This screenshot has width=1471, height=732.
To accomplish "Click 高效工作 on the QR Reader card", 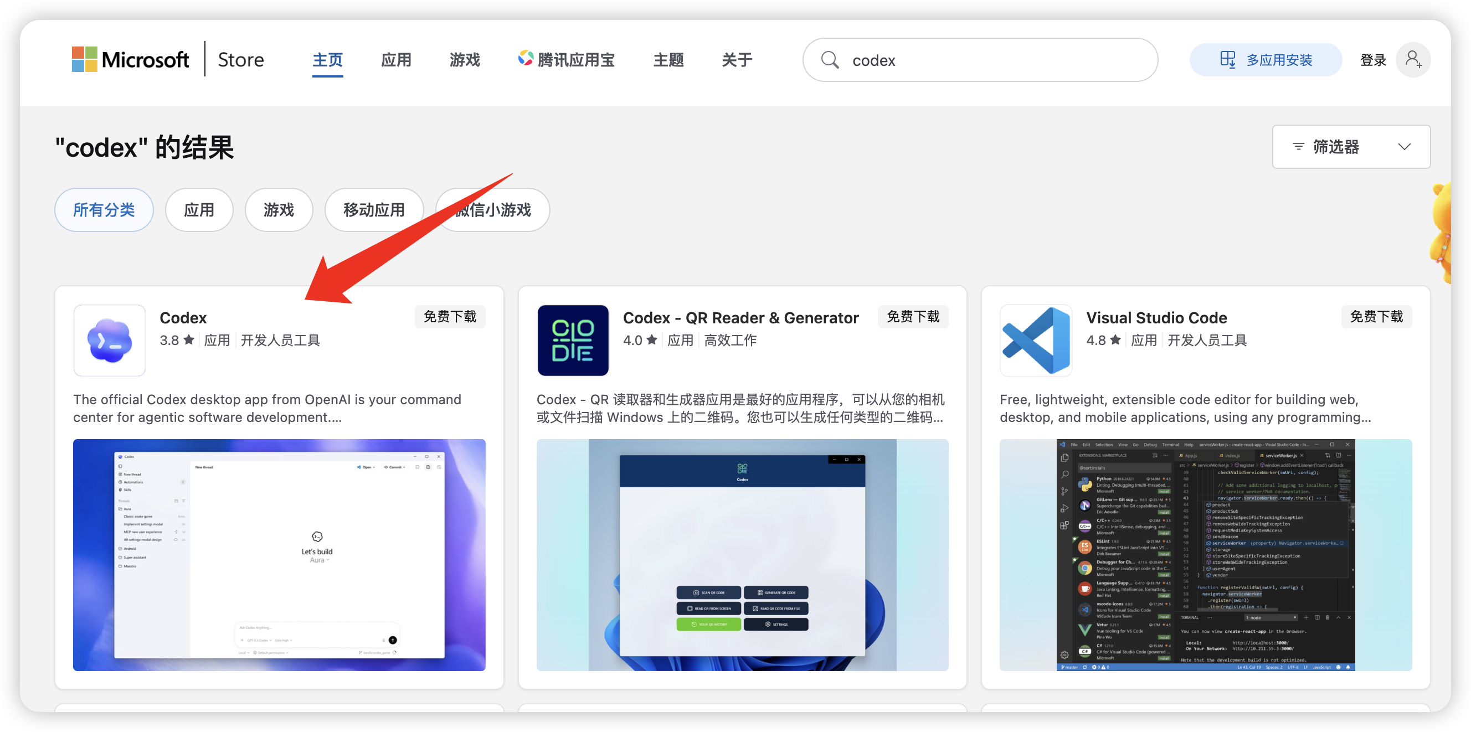I will [x=731, y=341].
